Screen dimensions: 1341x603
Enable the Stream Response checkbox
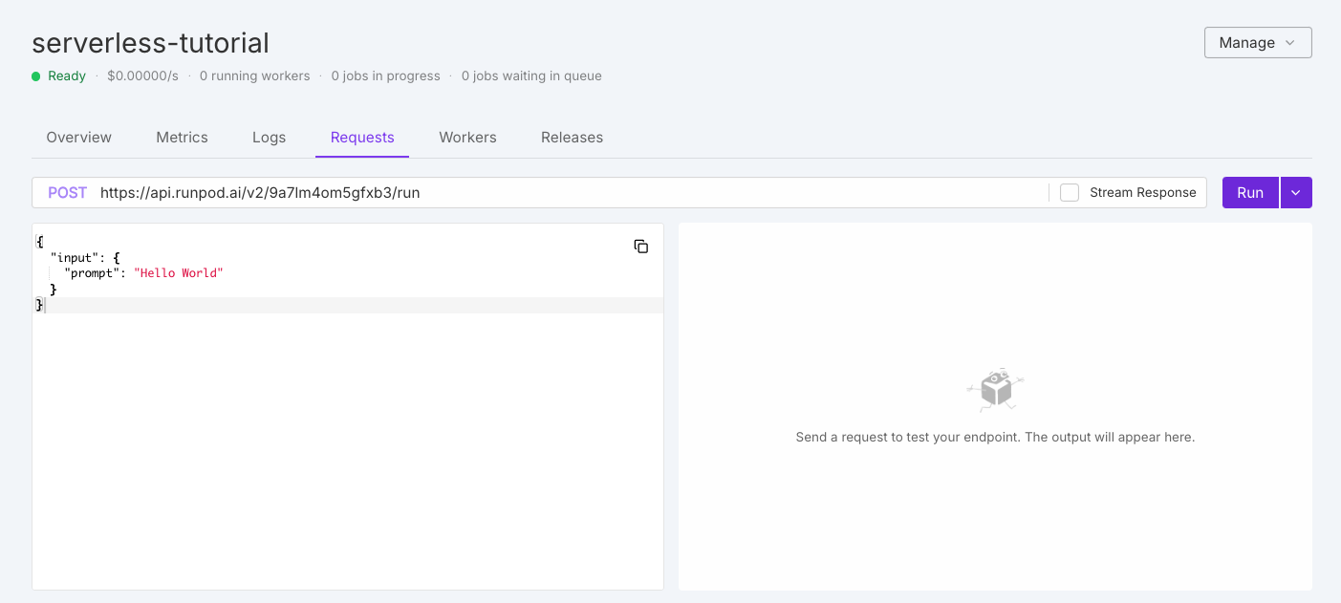pyautogui.click(x=1070, y=192)
